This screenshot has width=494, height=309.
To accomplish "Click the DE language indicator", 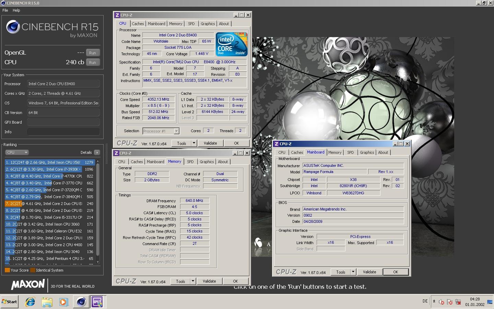I will (425, 301).
